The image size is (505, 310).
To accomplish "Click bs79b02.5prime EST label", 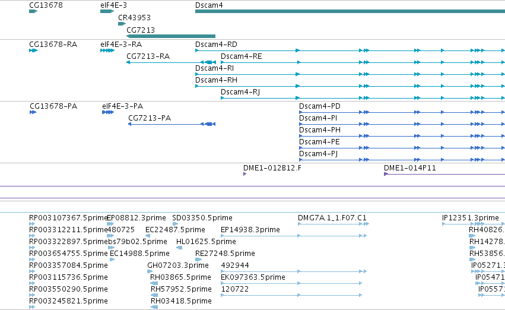I will tap(138, 242).
